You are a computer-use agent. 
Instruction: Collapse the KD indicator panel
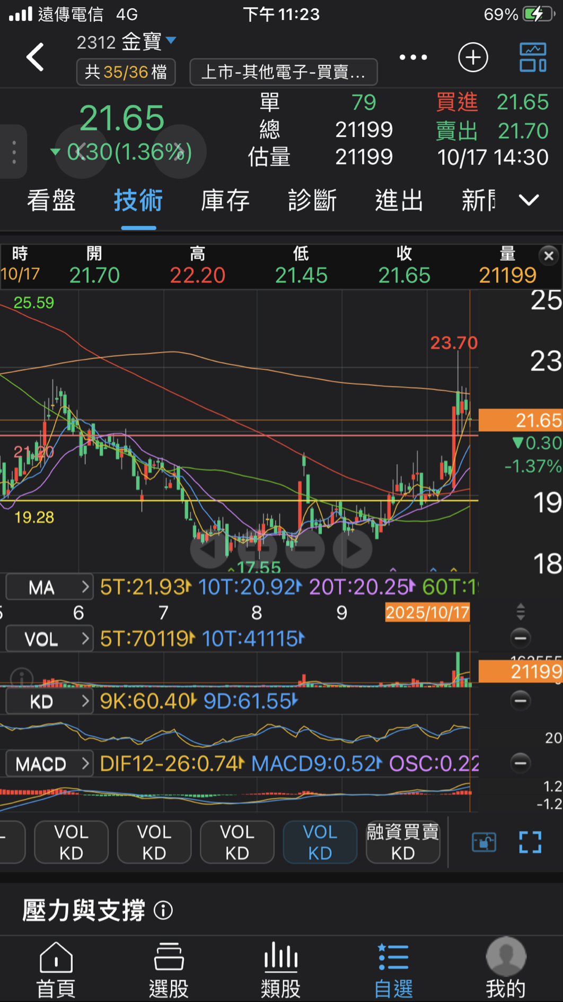(520, 701)
